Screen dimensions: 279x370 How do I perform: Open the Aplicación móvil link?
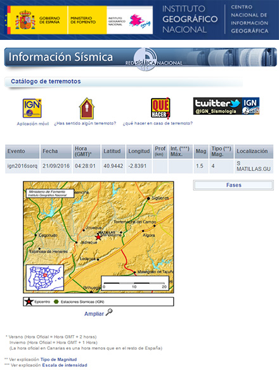[x=33, y=124]
